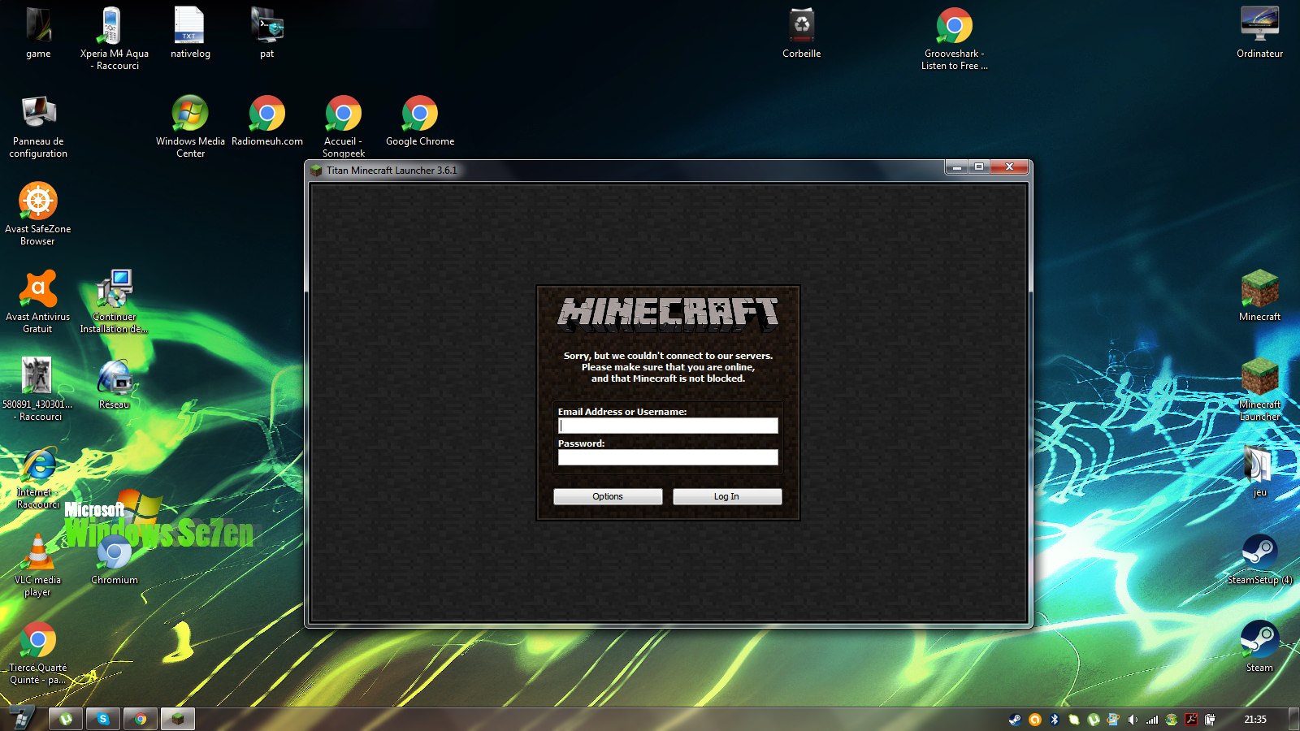Click the Adobe Acrobat tray icon
The image size is (1300, 731).
[x=1191, y=719]
